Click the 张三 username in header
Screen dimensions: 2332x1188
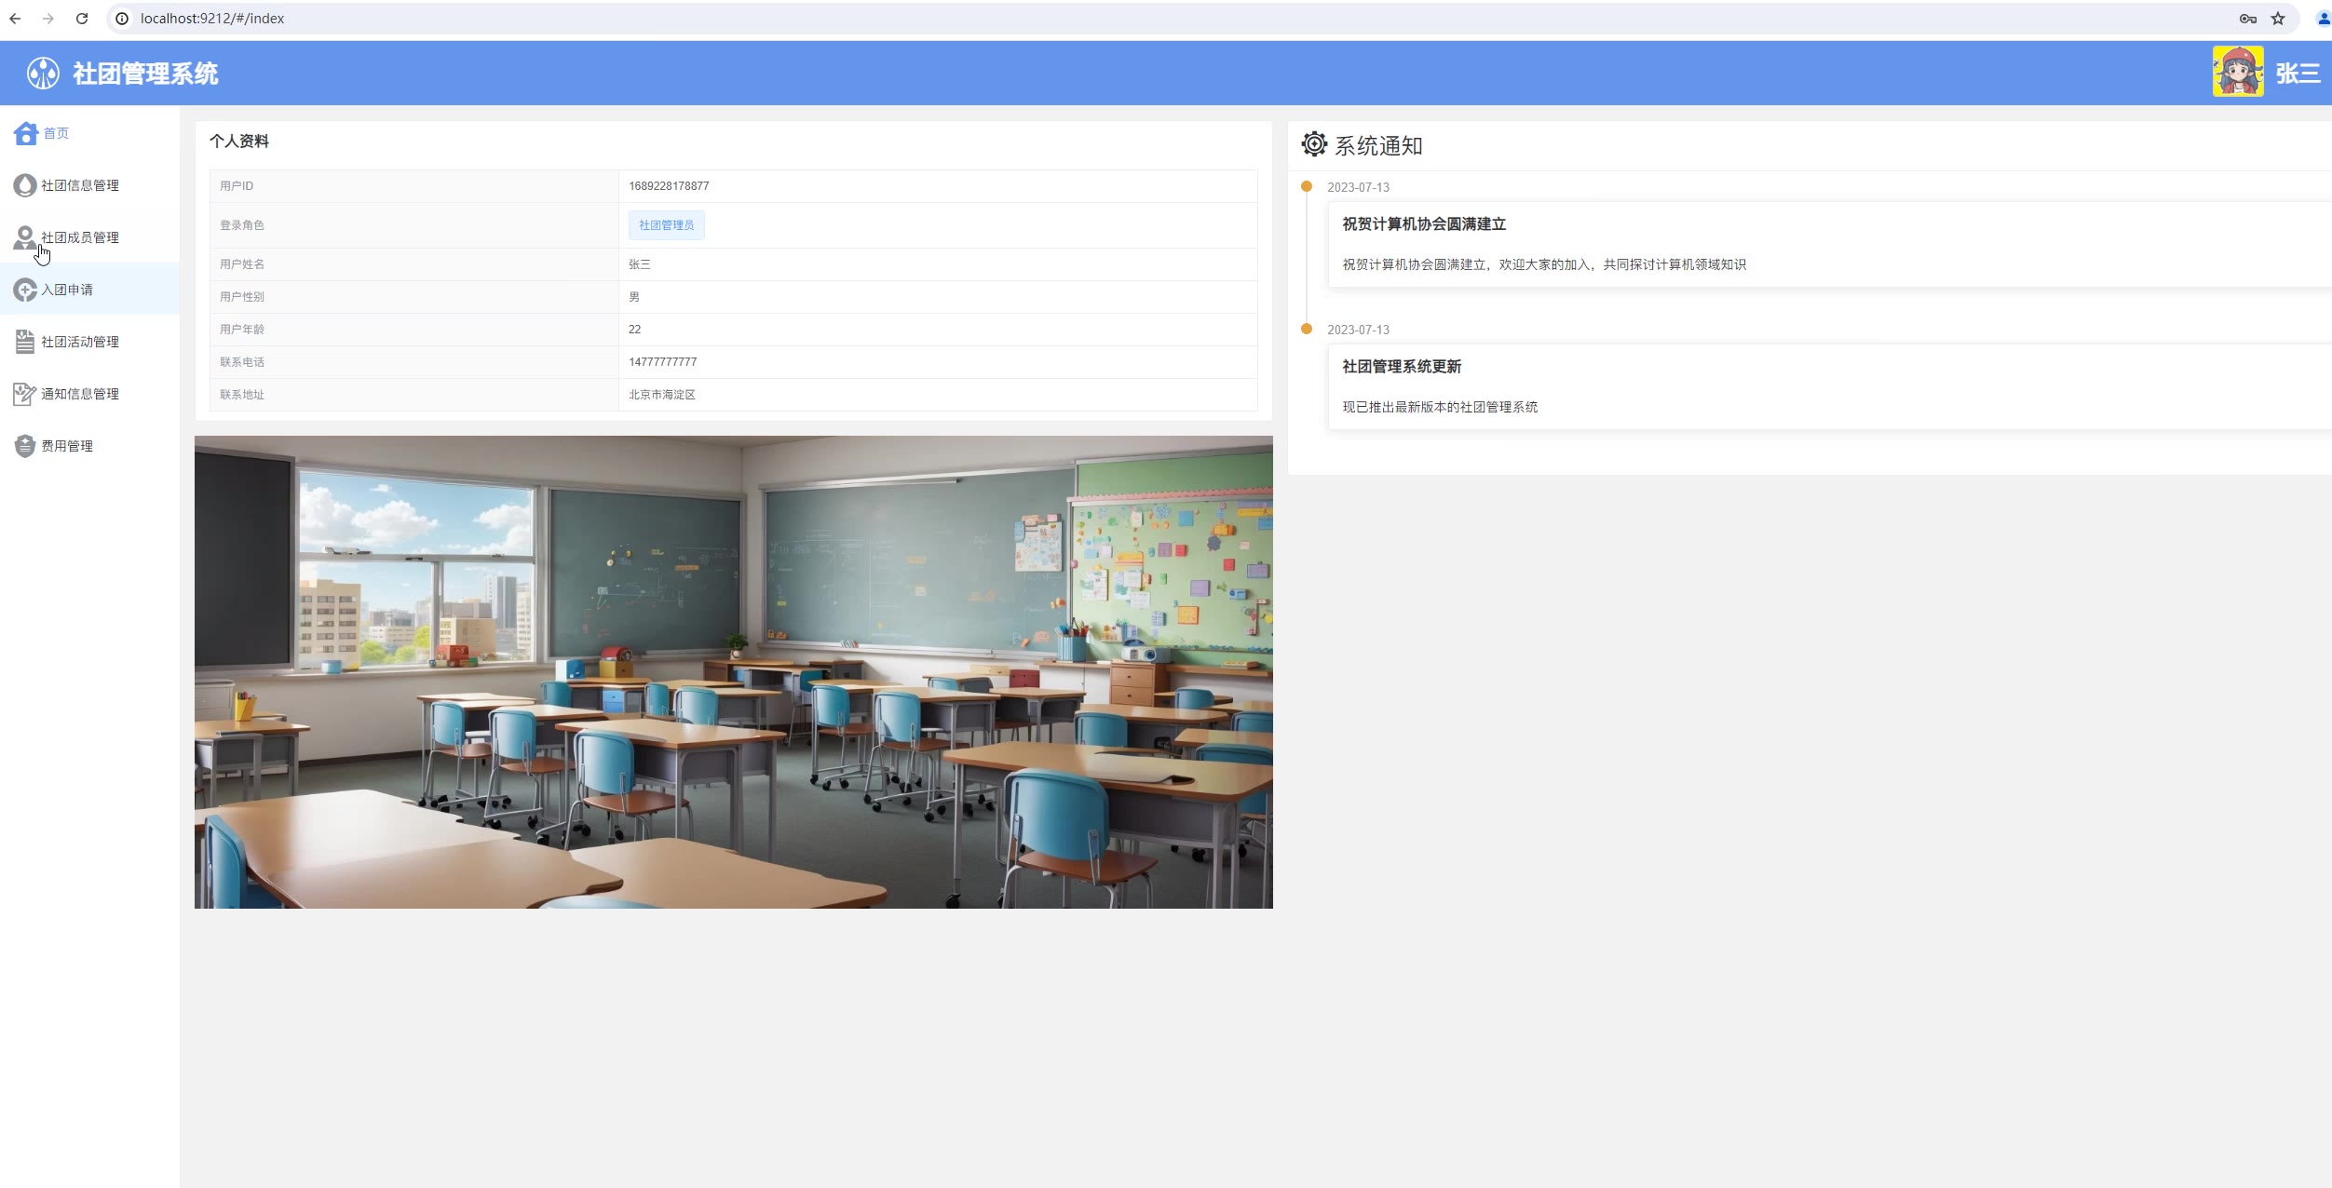click(2298, 73)
